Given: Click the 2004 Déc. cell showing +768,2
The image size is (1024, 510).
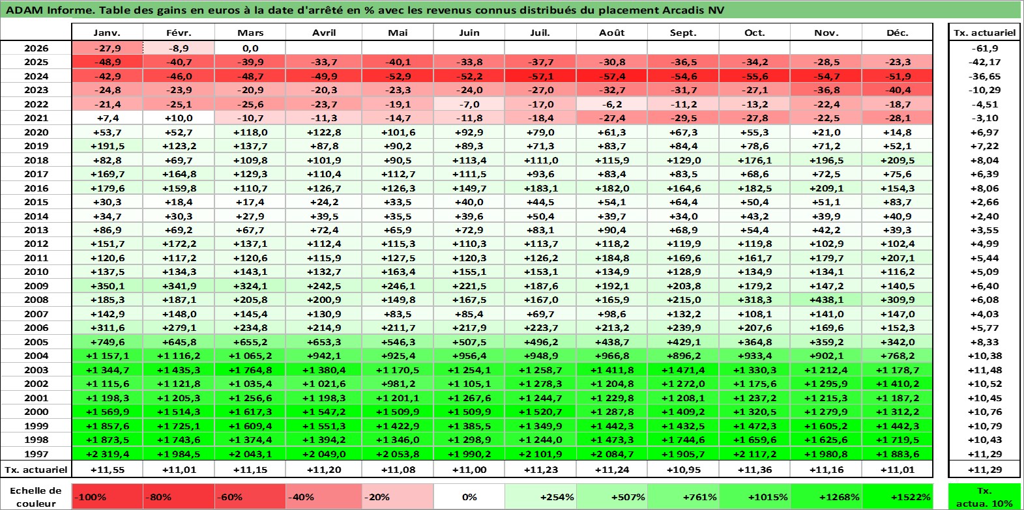Looking at the screenshot, I should tap(898, 356).
